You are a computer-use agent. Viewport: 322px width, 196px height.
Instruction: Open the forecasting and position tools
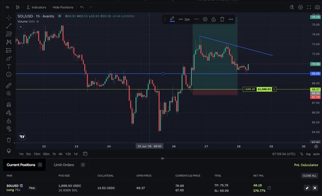9,50
